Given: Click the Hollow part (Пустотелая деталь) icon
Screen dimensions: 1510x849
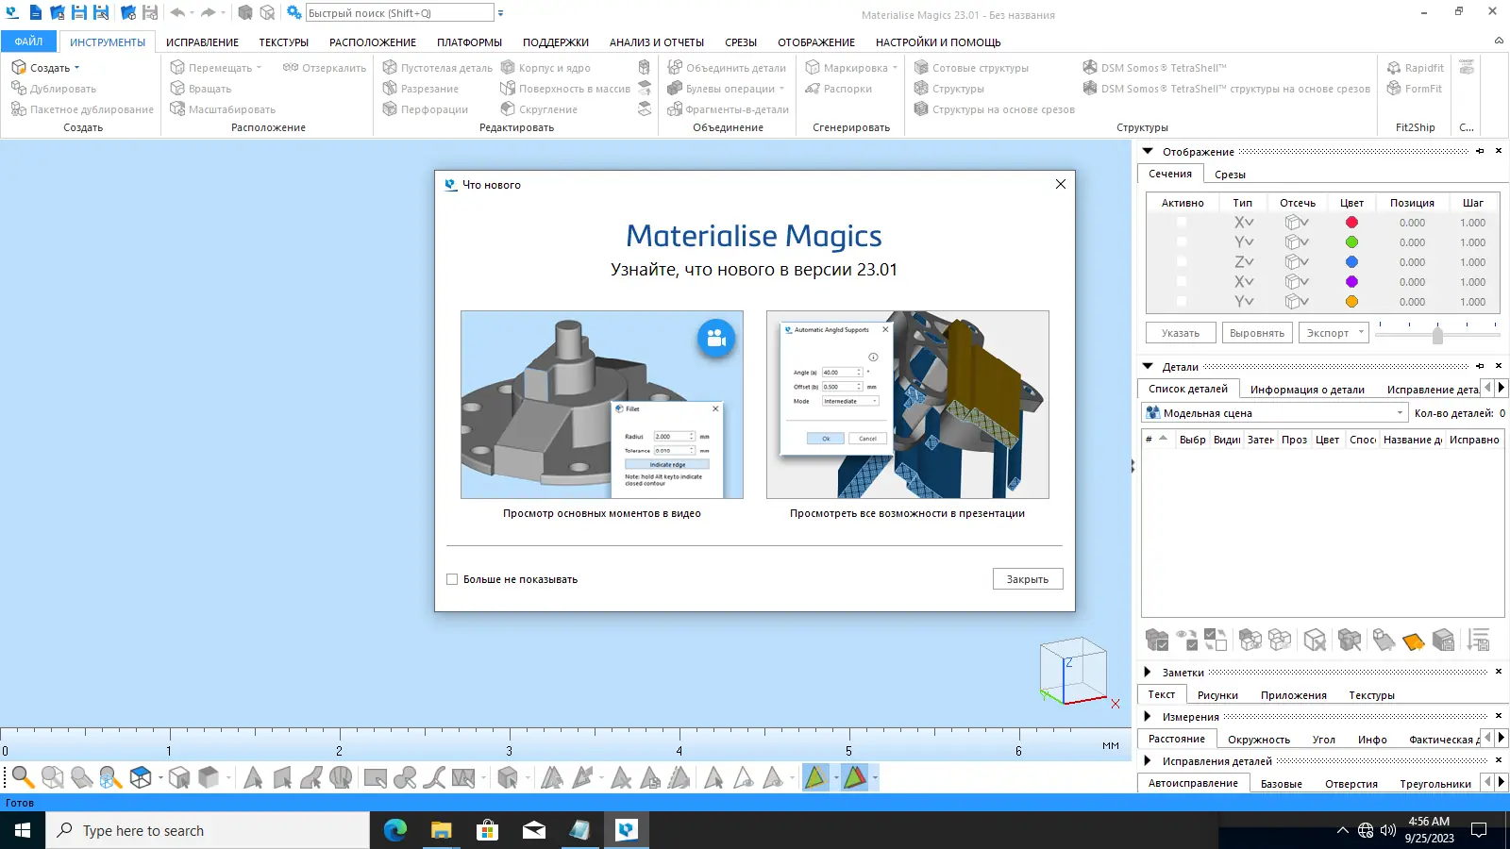Looking at the screenshot, I should [390, 68].
